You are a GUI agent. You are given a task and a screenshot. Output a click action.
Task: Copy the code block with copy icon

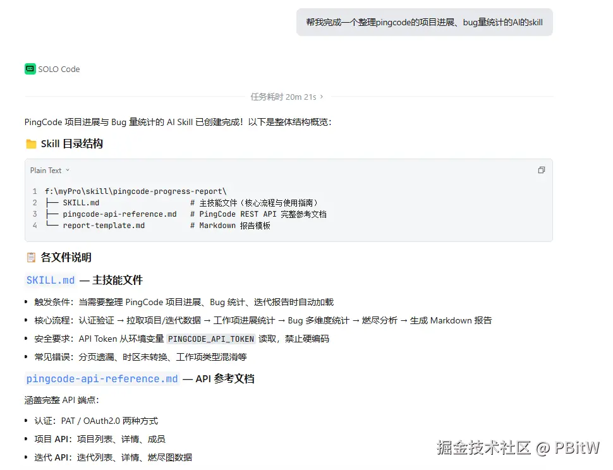[542, 170]
